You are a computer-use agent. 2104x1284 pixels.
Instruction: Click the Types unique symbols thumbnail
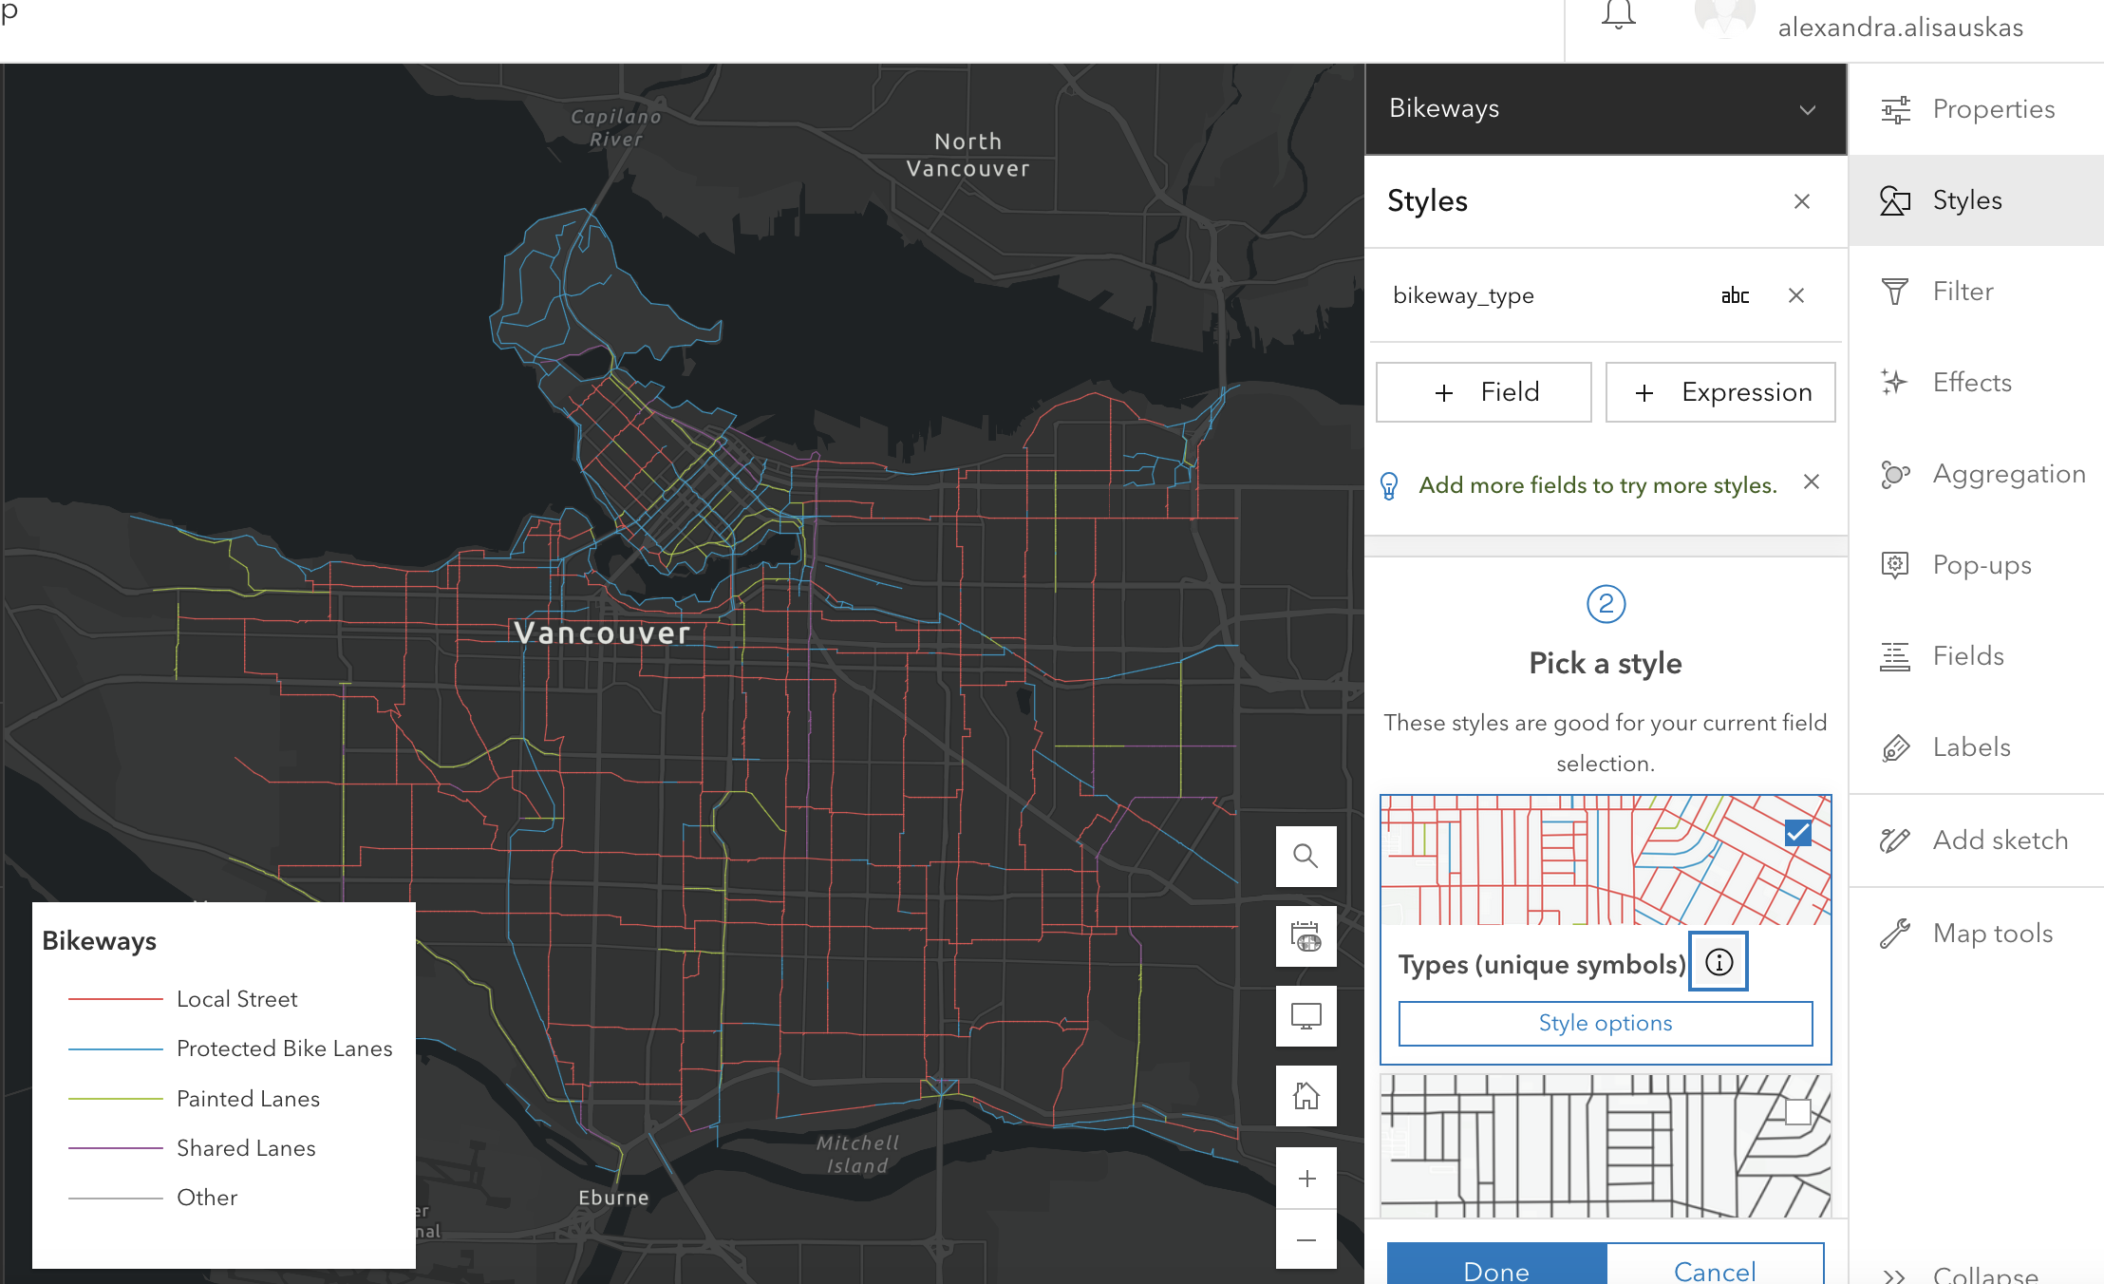(1604, 866)
